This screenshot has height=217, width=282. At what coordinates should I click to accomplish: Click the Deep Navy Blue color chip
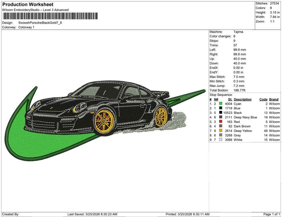[220, 117]
